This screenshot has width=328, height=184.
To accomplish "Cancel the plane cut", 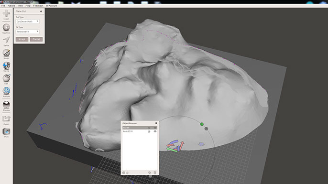I will pyautogui.click(x=36, y=39).
